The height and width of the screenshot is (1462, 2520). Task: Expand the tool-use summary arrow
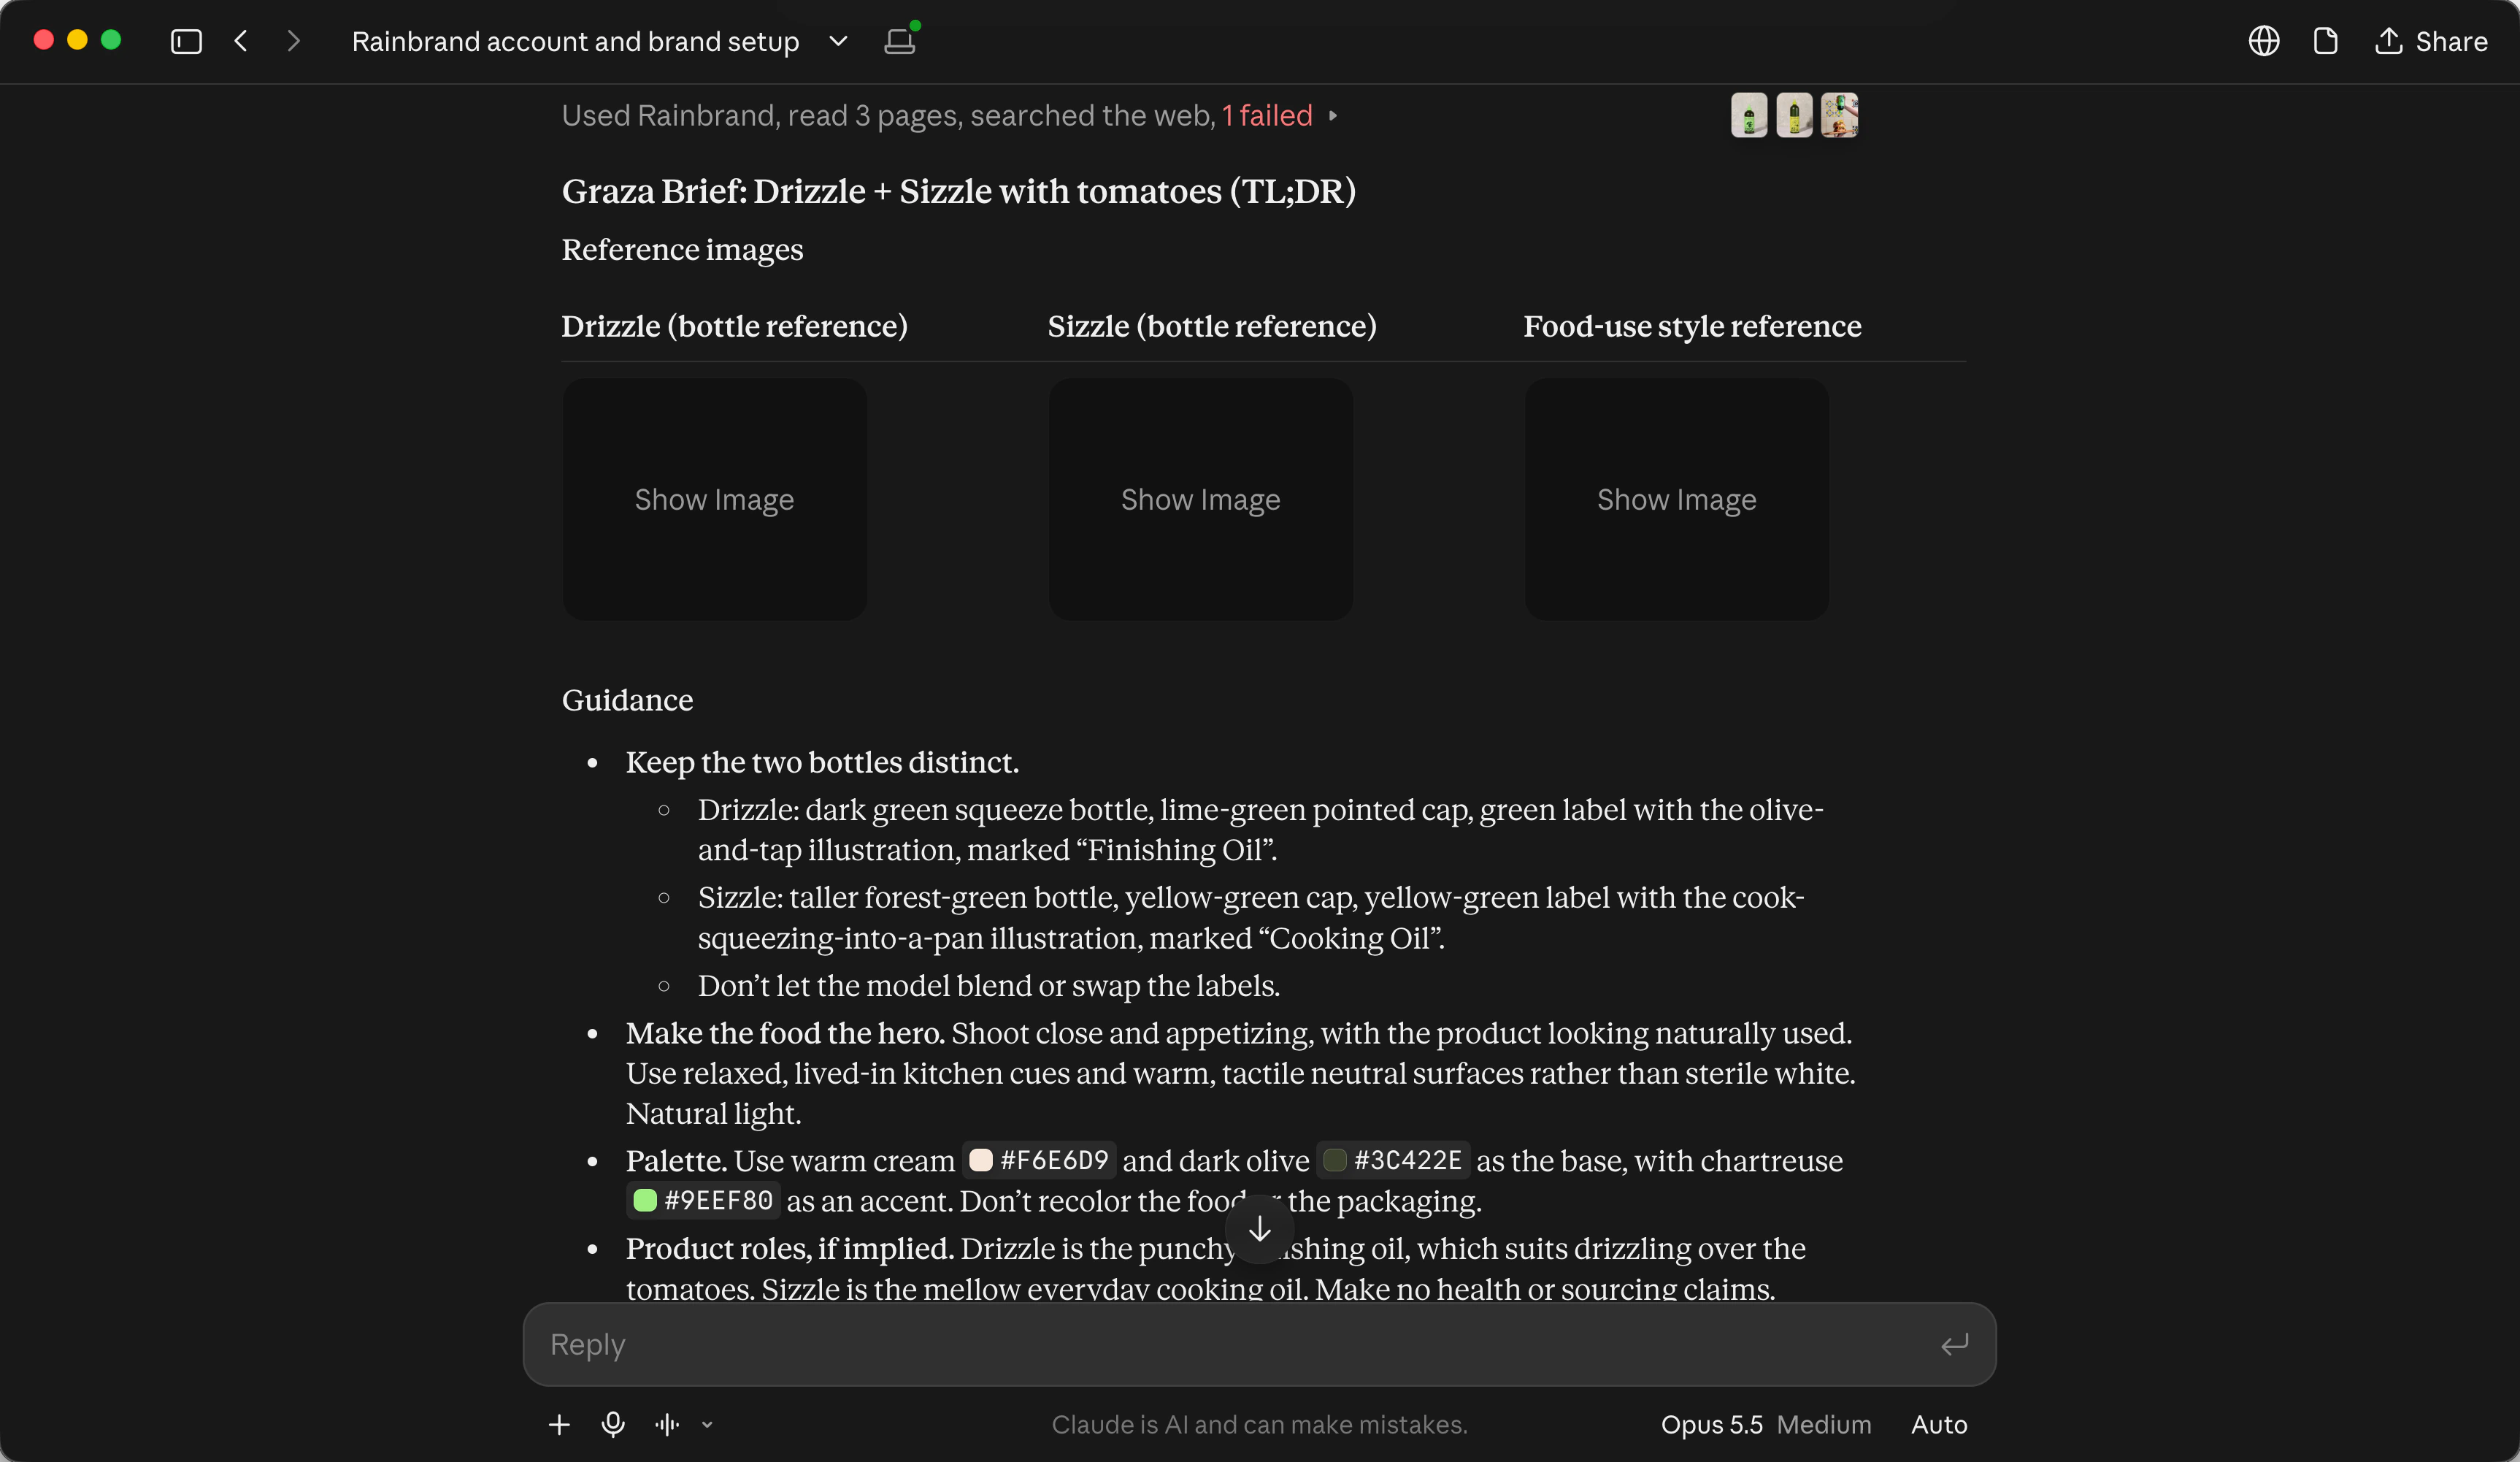coord(1333,116)
